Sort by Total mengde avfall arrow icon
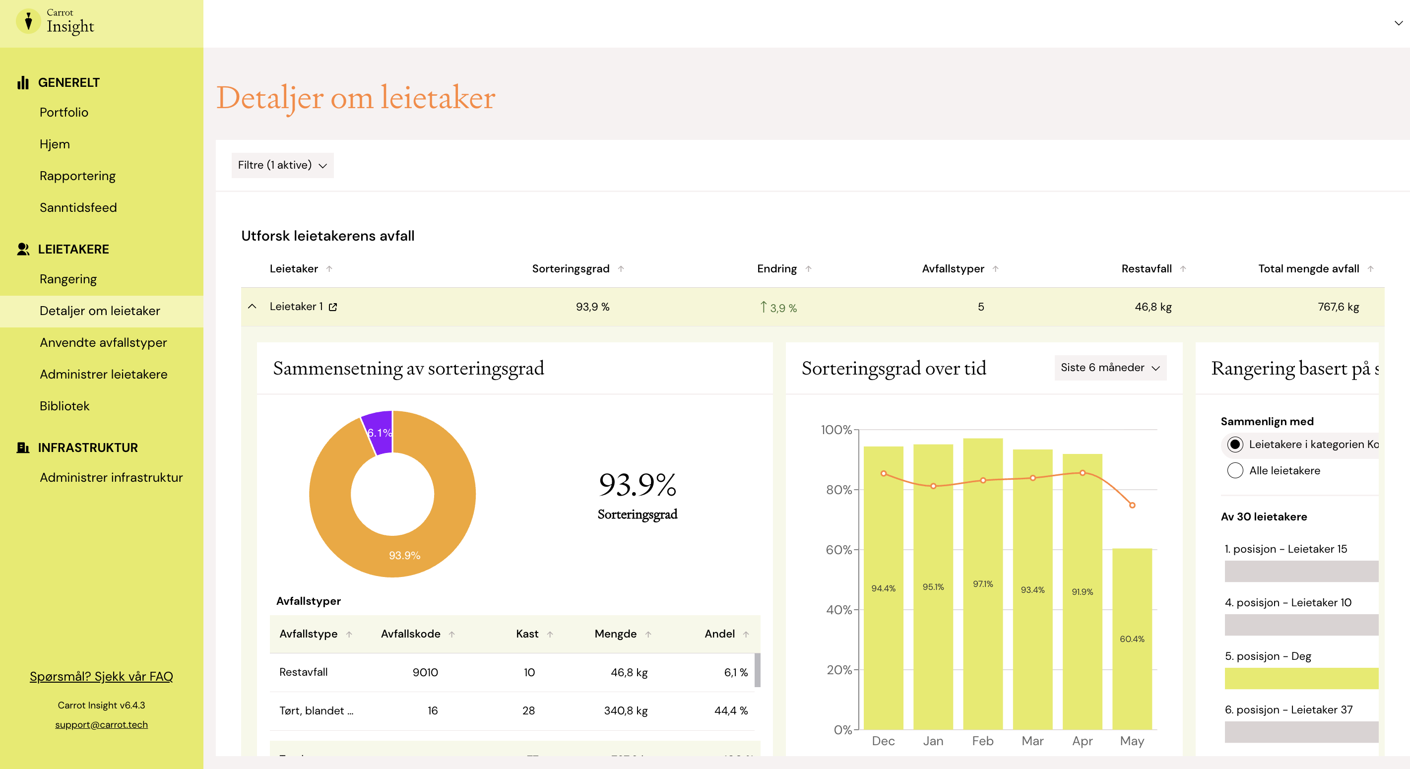The width and height of the screenshot is (1410, 769). pos(1371,269)
